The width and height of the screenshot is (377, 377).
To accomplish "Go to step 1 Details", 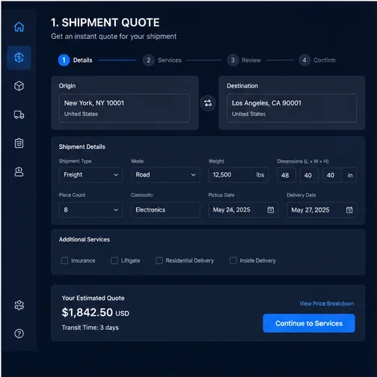I will tap(76, 60).
